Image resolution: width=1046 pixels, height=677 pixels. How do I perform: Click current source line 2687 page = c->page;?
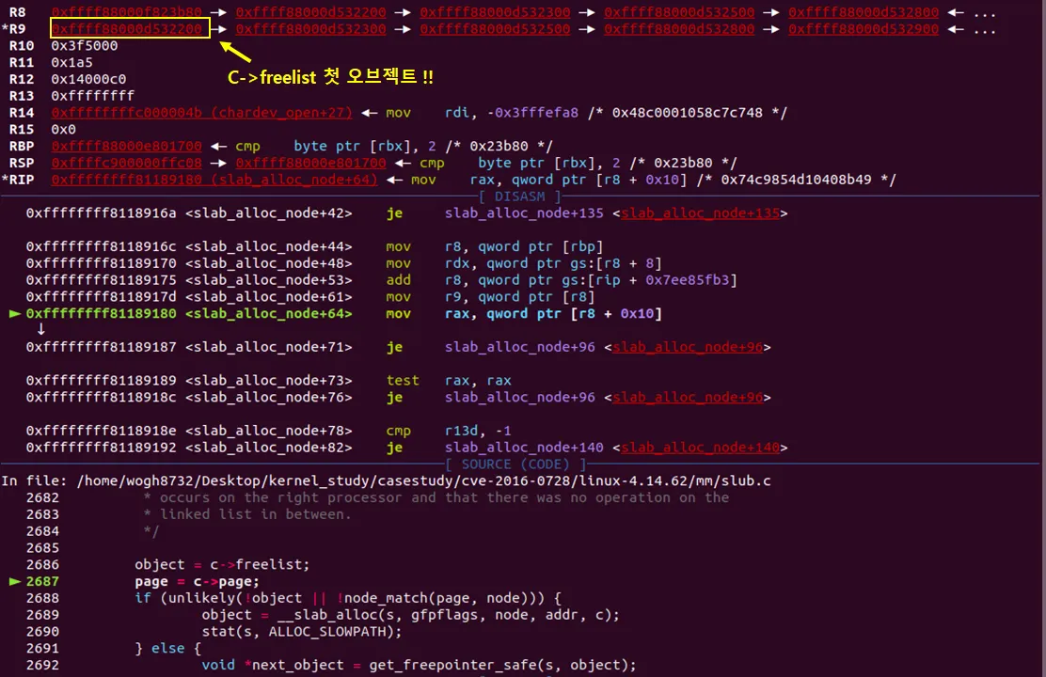coord(197,581)
